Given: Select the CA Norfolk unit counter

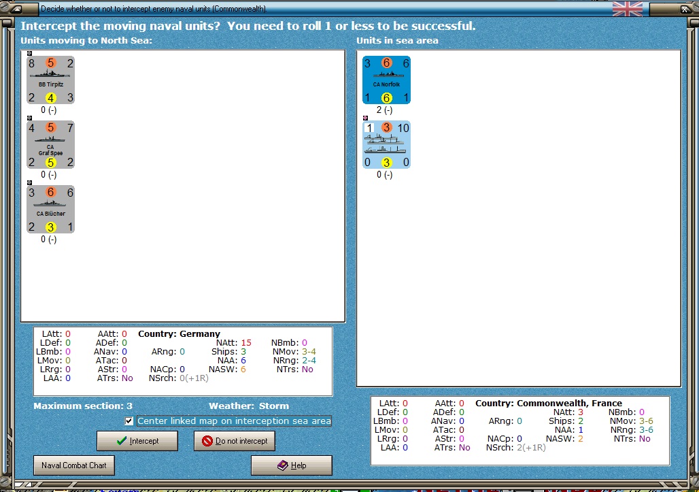Looking at the screenshot, I should (386, 80).
